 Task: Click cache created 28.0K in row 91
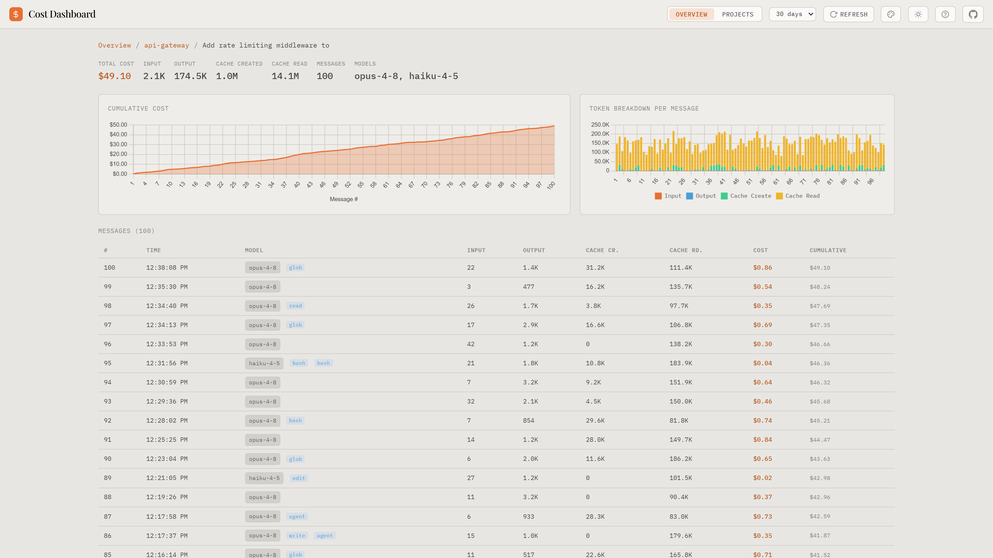tap(595, 440)
